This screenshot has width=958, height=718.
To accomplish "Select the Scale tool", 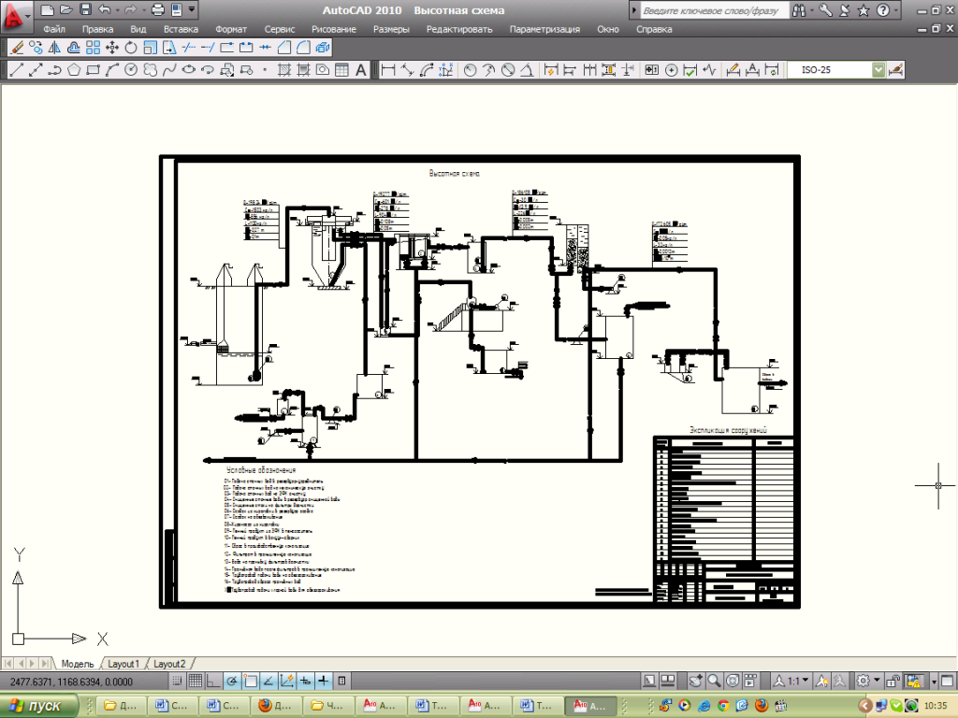I will pyautogui.click(x=151, y=48).
